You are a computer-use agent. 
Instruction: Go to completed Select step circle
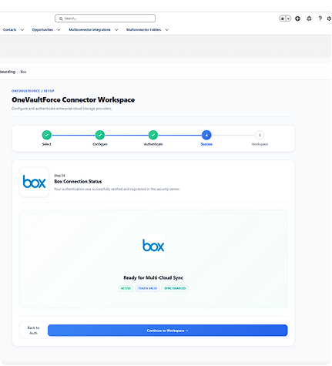[x=47, y=135]
